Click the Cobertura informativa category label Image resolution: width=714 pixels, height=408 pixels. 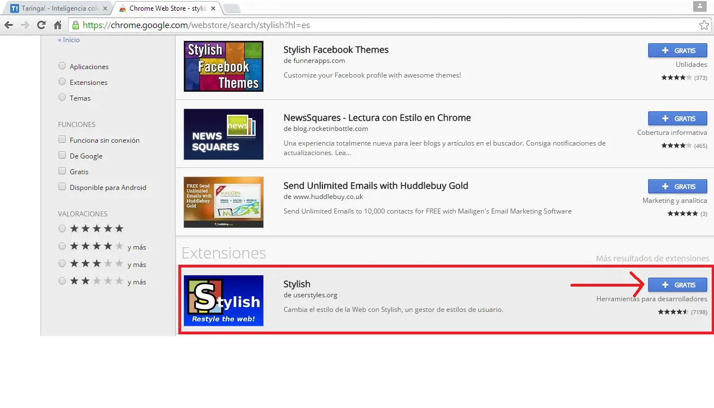point(672,133)
